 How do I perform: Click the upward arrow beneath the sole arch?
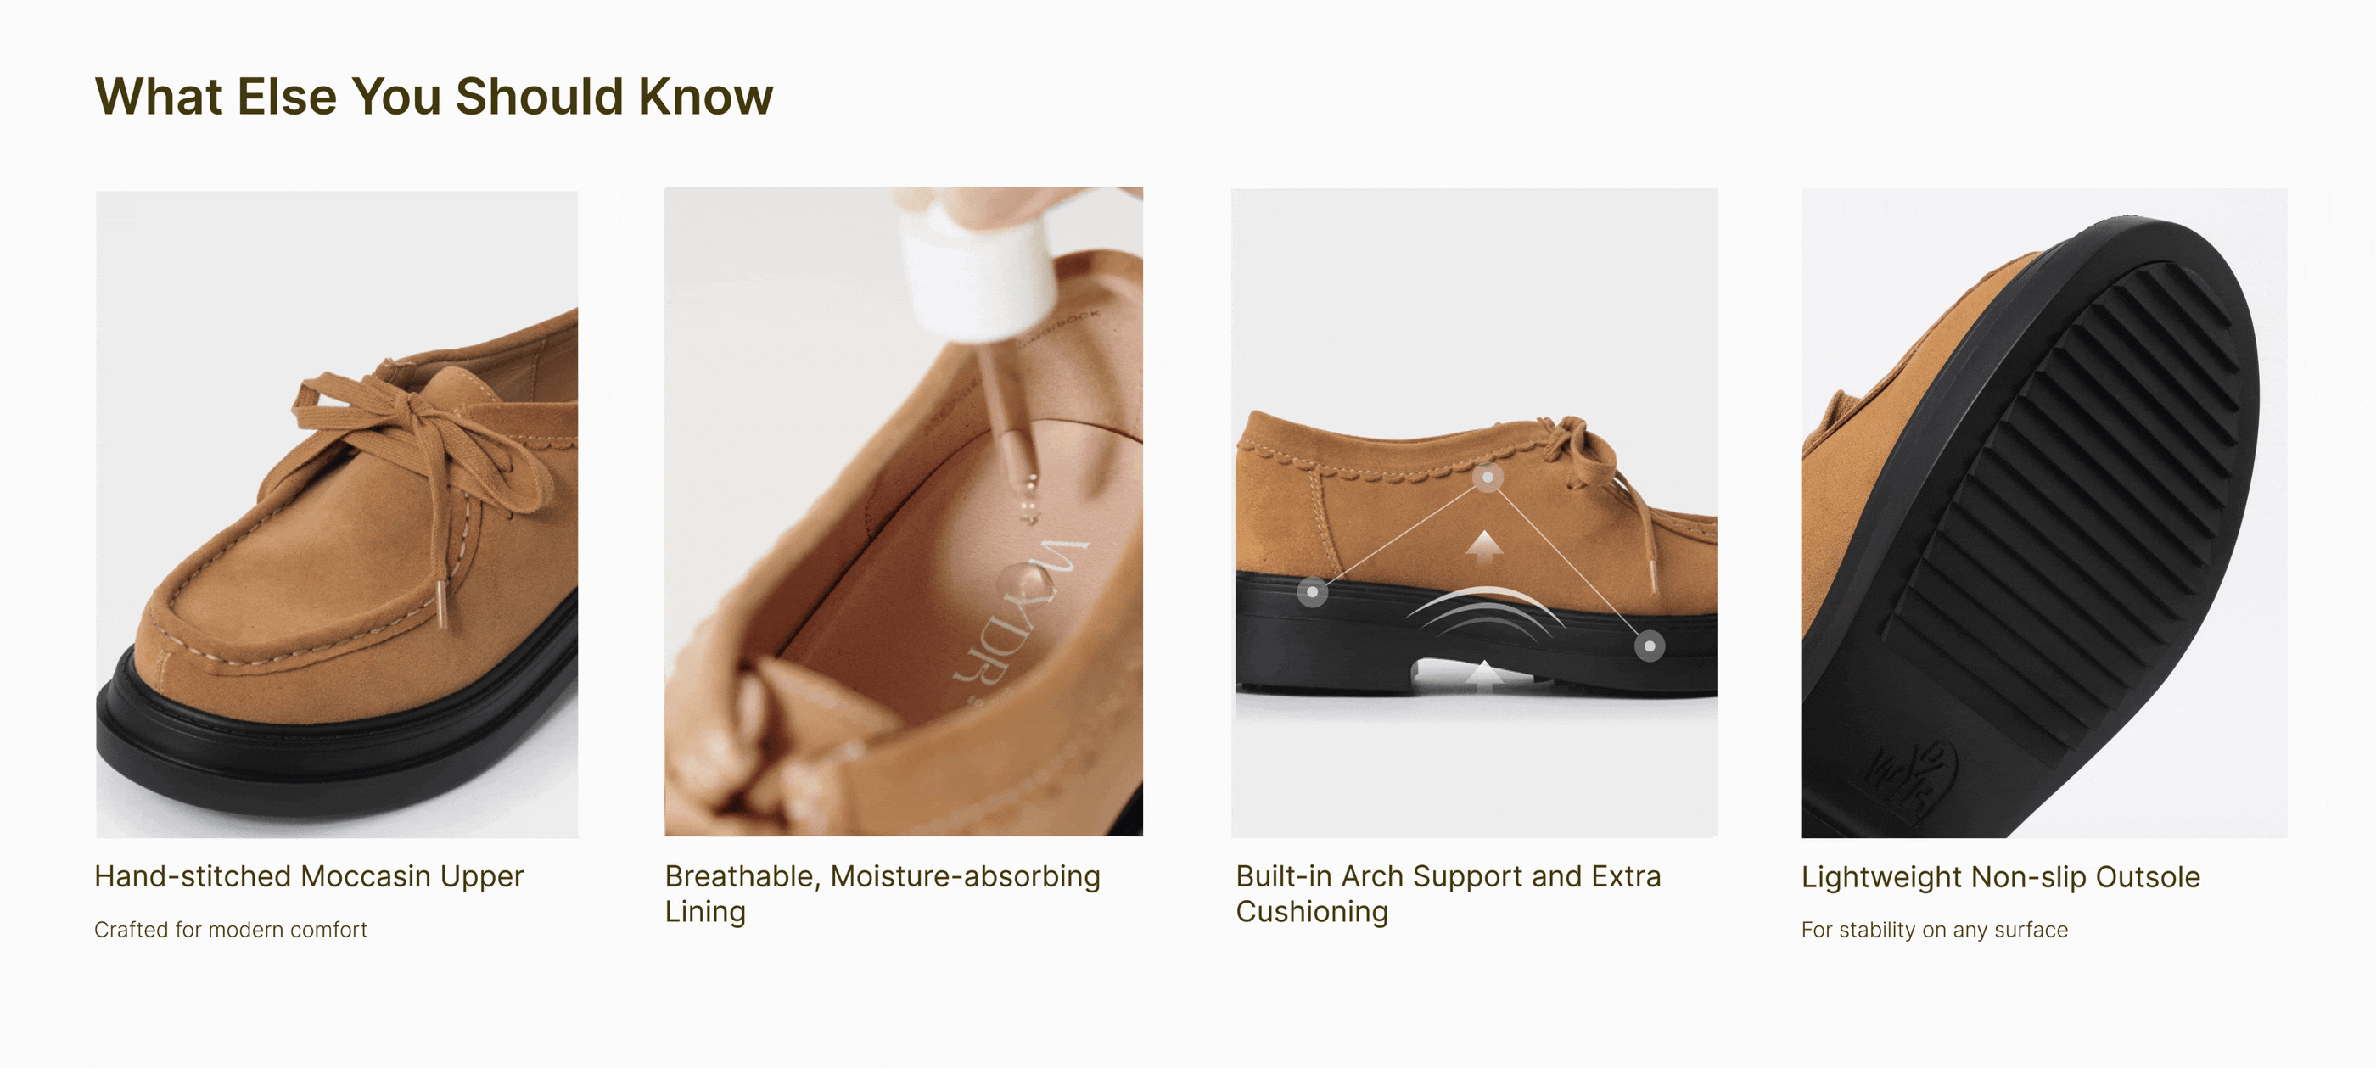pyautogui.click(x=1484, y=677)
